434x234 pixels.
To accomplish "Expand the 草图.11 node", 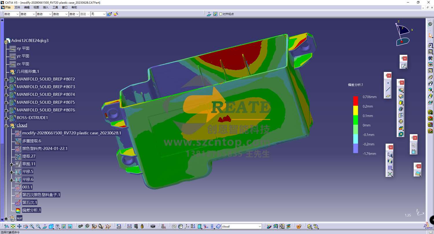I will pos(12,164).
